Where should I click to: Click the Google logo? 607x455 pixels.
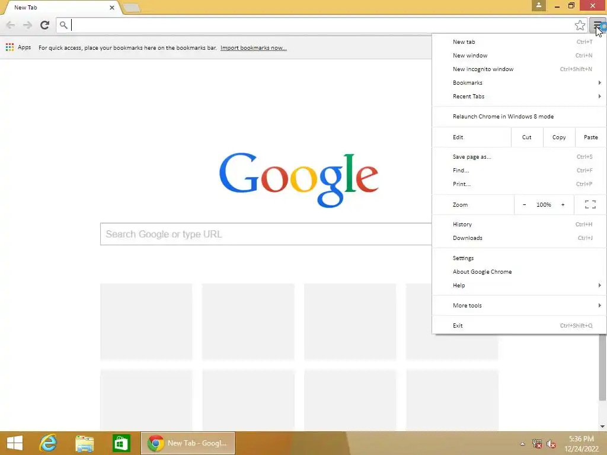point(299,180)
